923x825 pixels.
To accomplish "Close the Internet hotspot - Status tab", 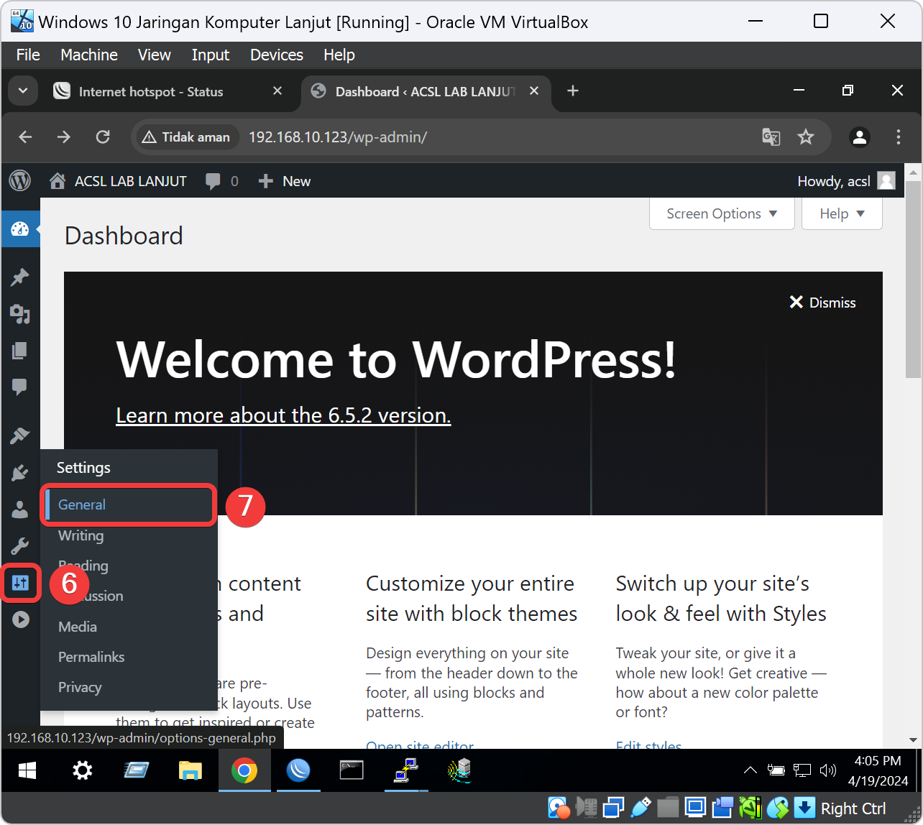I will pyautogui.click(x=277, y=91).
